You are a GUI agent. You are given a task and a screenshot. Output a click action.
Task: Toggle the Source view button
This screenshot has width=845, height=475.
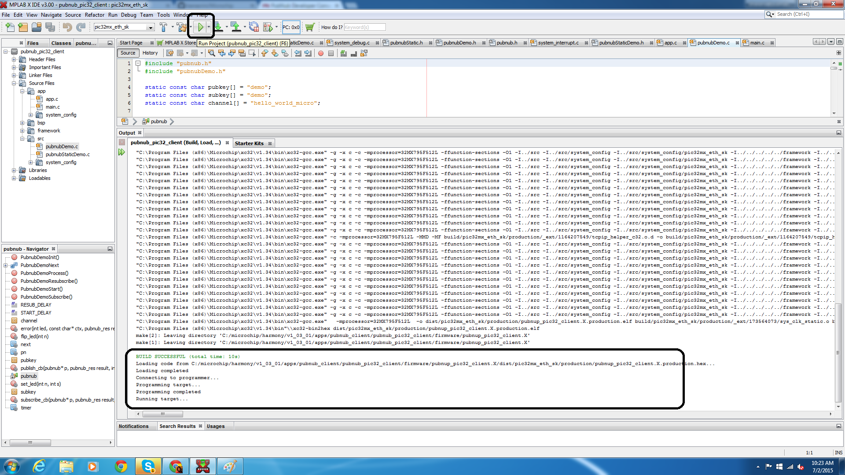tap(128, 53)
